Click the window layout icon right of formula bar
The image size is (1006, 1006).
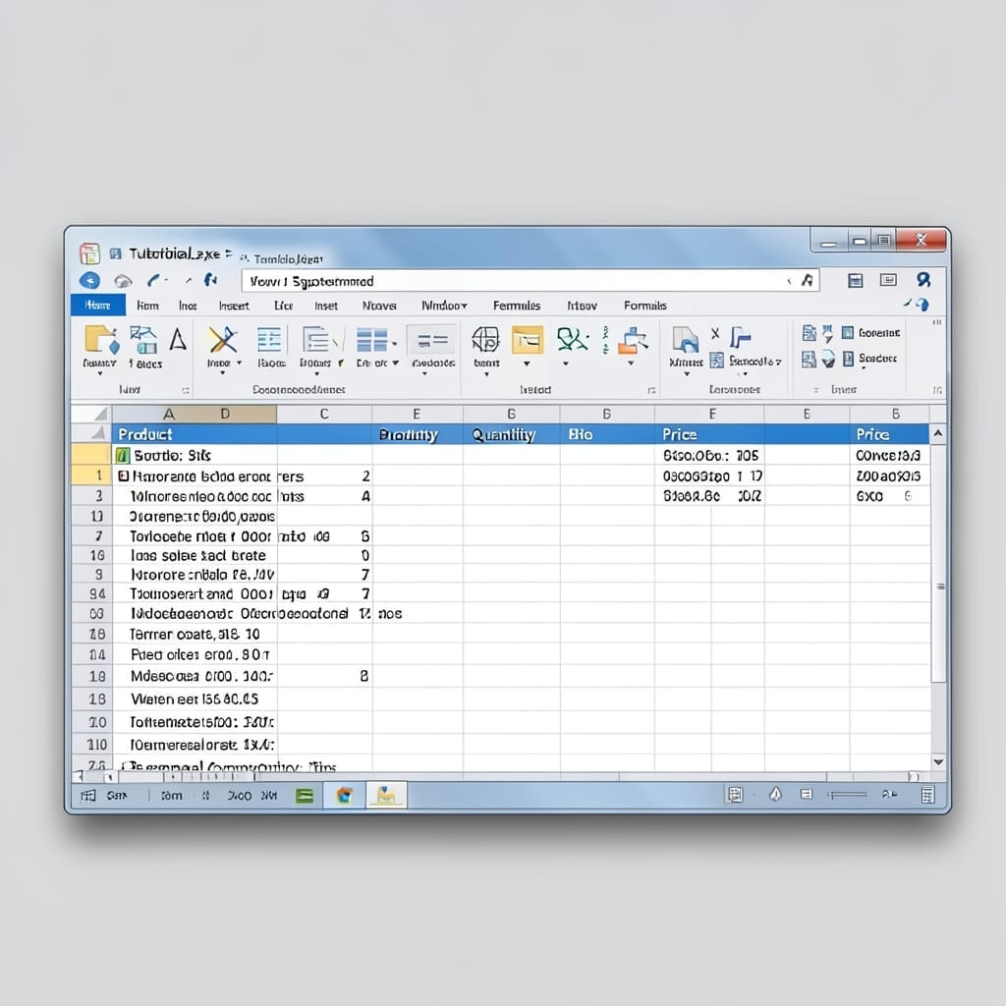click(888, 280)
